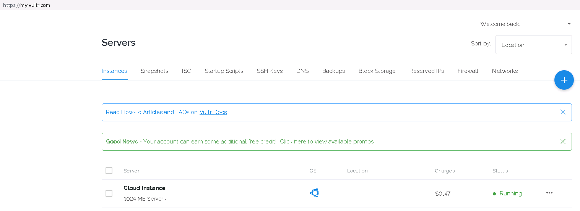The image size is (580, 211).
Task: Go to the Firewall tab
Action: 468,71
